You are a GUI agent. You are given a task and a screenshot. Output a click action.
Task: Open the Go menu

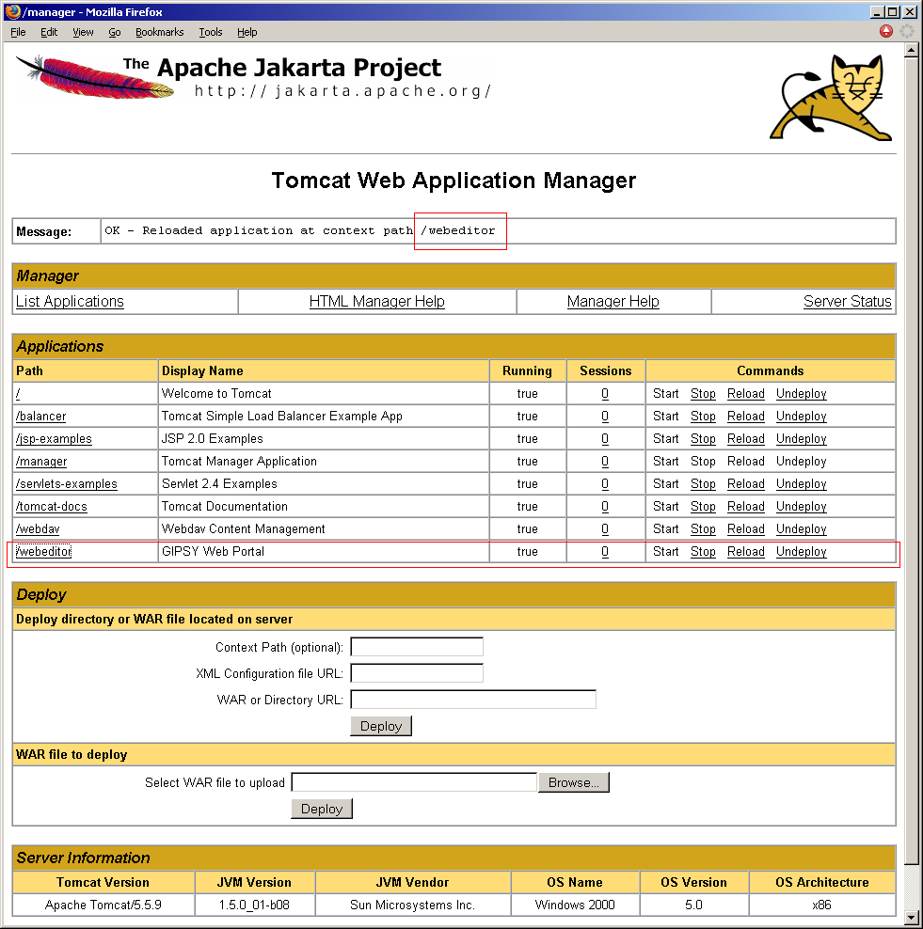click(x=115, y=32)
